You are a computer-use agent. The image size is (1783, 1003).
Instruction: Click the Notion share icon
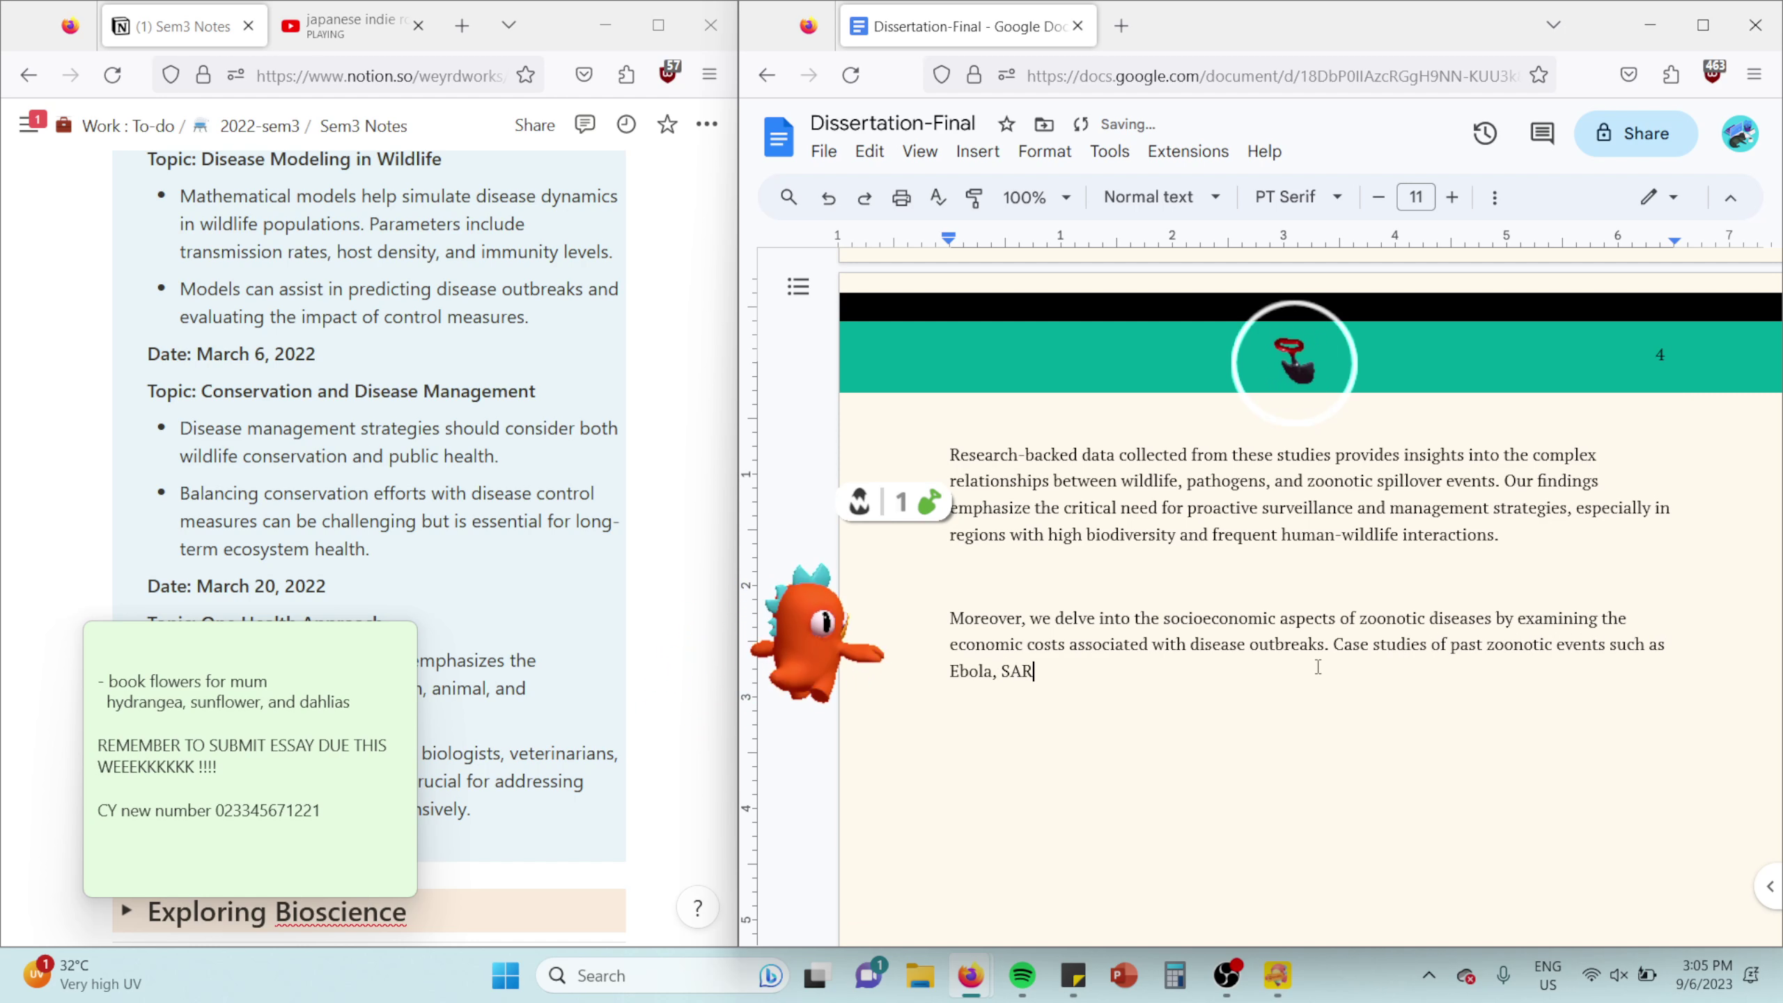pyautogui.click(x=535, y=125)
